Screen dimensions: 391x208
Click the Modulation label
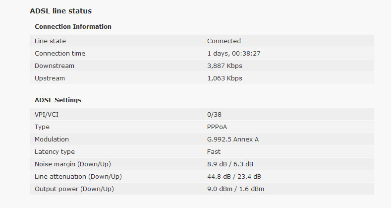point(52,139)
